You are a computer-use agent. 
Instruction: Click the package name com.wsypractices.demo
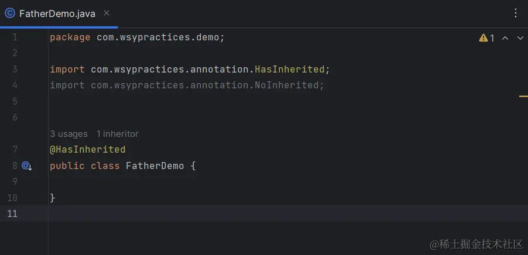[158, 37]
